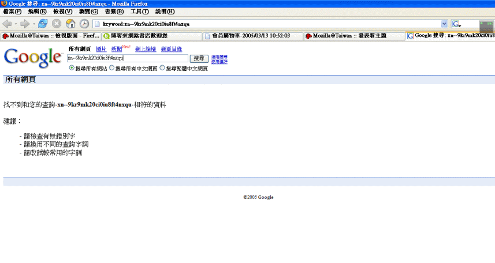Click the Firefox icon in the title bar
The image size is (495, 263).
[4, 3]
